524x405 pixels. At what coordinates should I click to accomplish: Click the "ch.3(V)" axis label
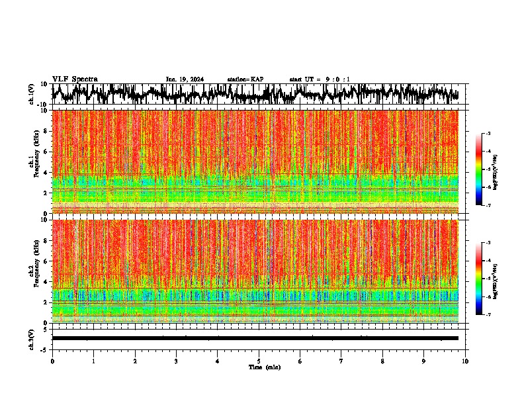click(32, 339)
